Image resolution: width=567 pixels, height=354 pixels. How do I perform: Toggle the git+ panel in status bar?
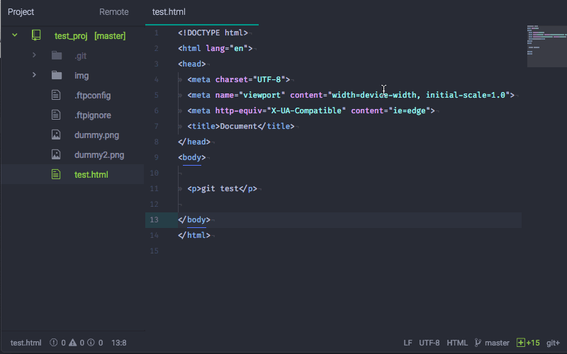click(554, 343)
